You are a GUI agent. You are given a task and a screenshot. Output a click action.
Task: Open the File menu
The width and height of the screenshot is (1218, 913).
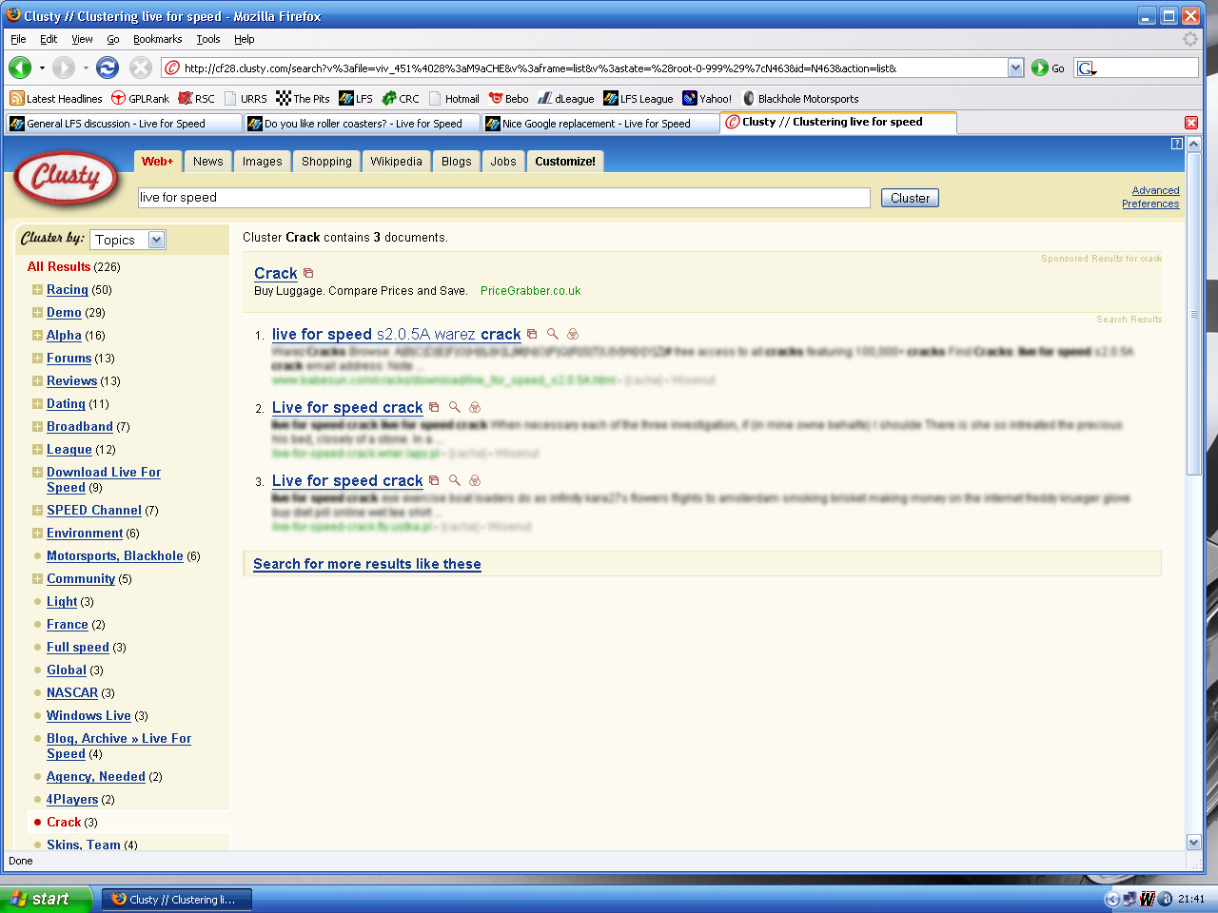18,39
